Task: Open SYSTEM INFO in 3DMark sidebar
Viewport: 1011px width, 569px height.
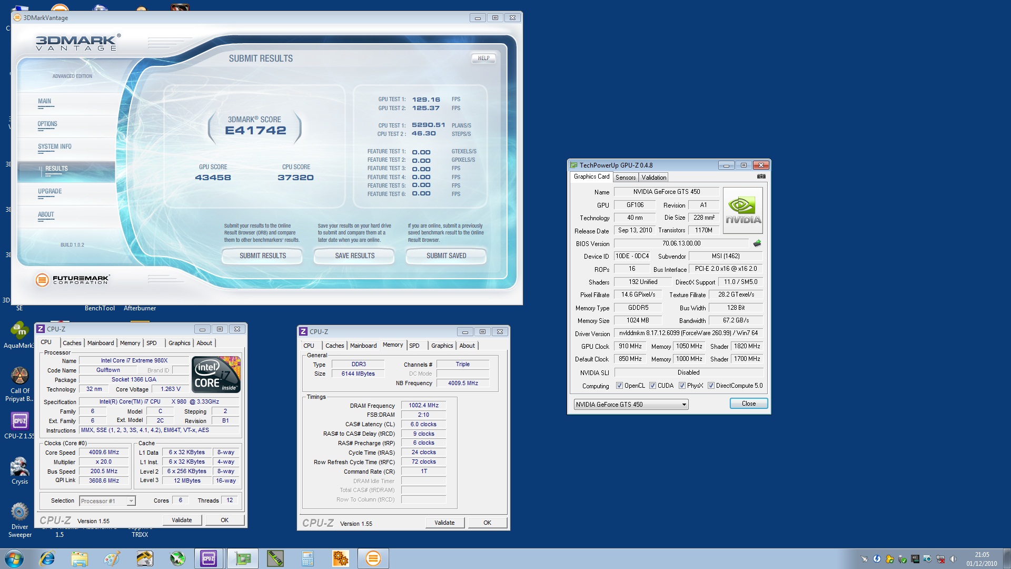Action: [54, 147]
